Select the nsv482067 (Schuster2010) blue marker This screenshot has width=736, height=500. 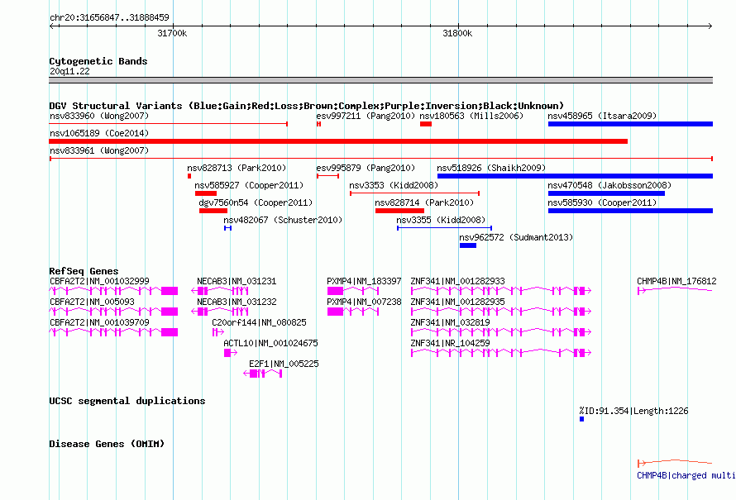[x=227, y=228]
